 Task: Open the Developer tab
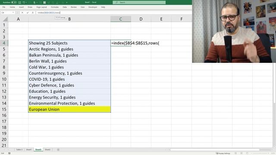tap(93, 7)
